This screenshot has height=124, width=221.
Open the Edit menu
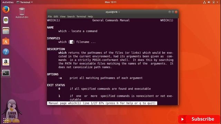point(56,17)
